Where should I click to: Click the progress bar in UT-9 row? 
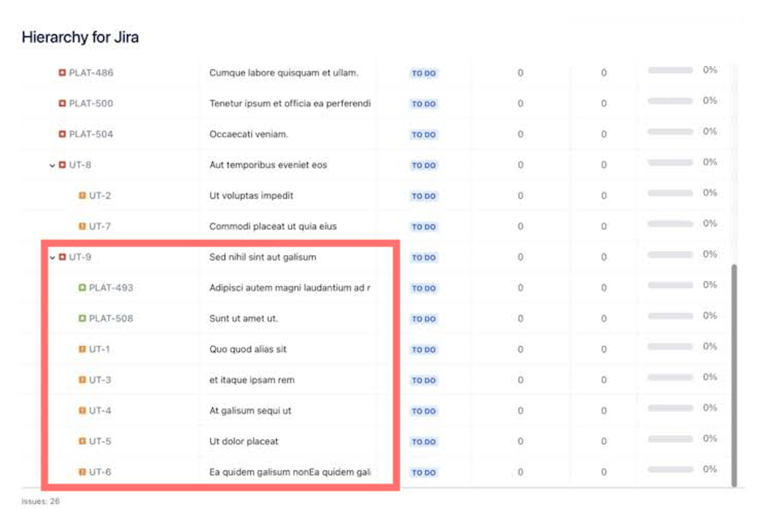tap(670, 255)
